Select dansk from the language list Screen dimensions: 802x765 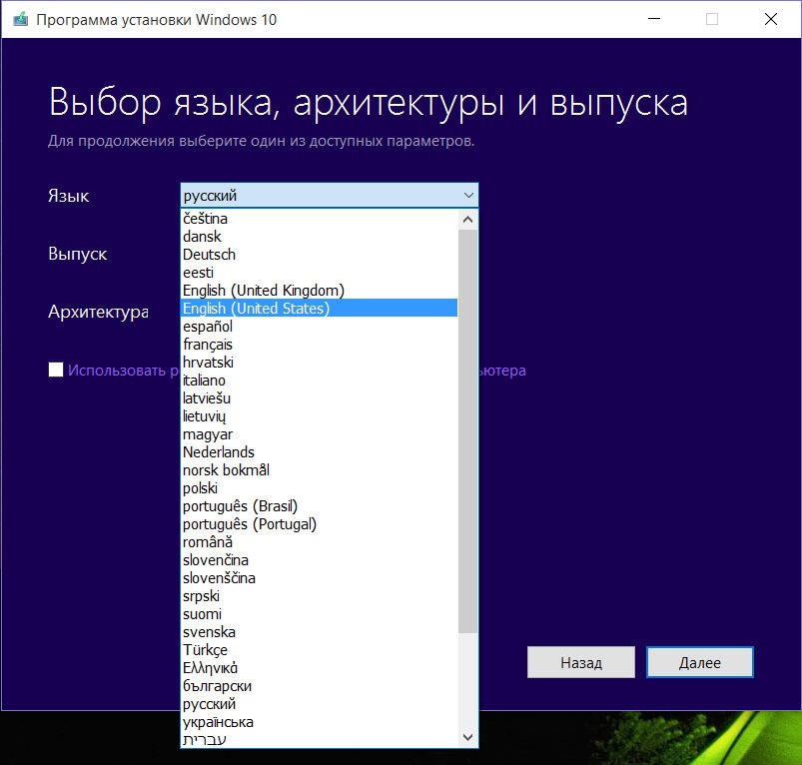pos(320,237)
